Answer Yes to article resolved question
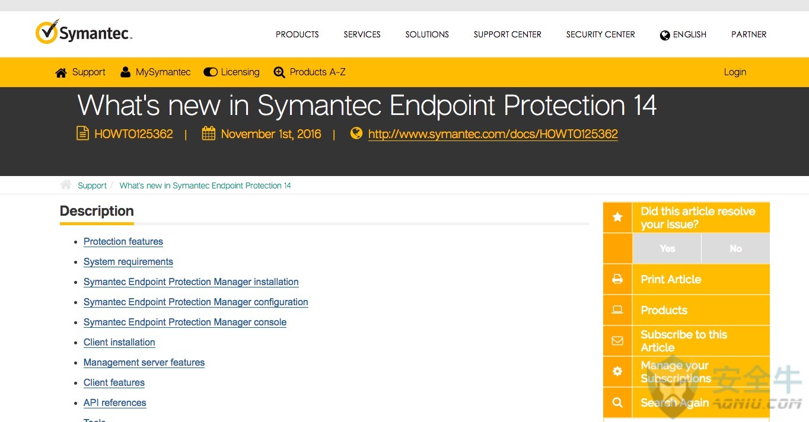This screenshot has width=809, height=422. click(667, 248)
